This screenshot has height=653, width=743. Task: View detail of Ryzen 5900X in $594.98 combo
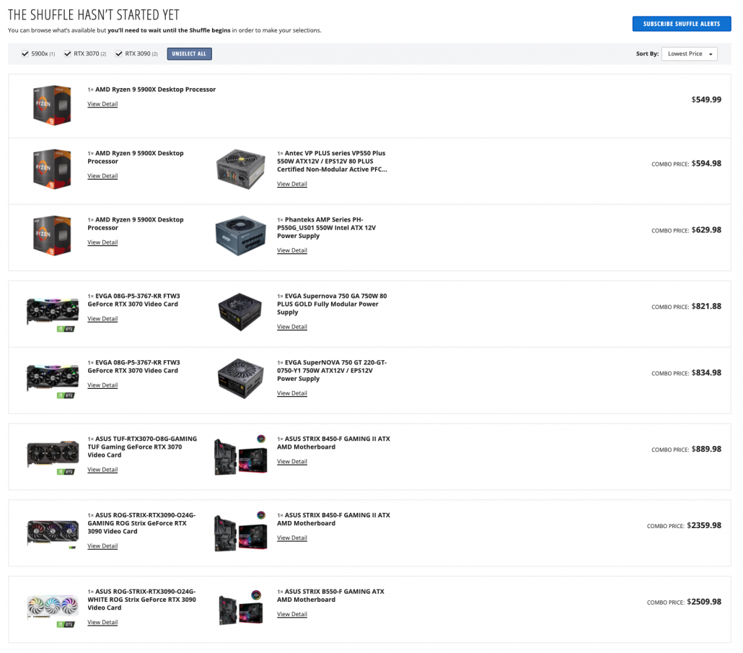(102, 176)
